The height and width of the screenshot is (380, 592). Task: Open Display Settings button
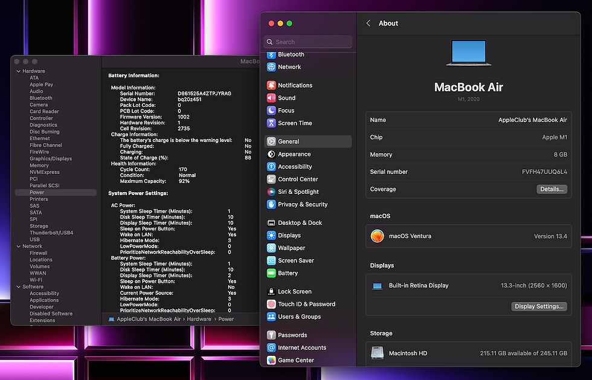[539, 306]
